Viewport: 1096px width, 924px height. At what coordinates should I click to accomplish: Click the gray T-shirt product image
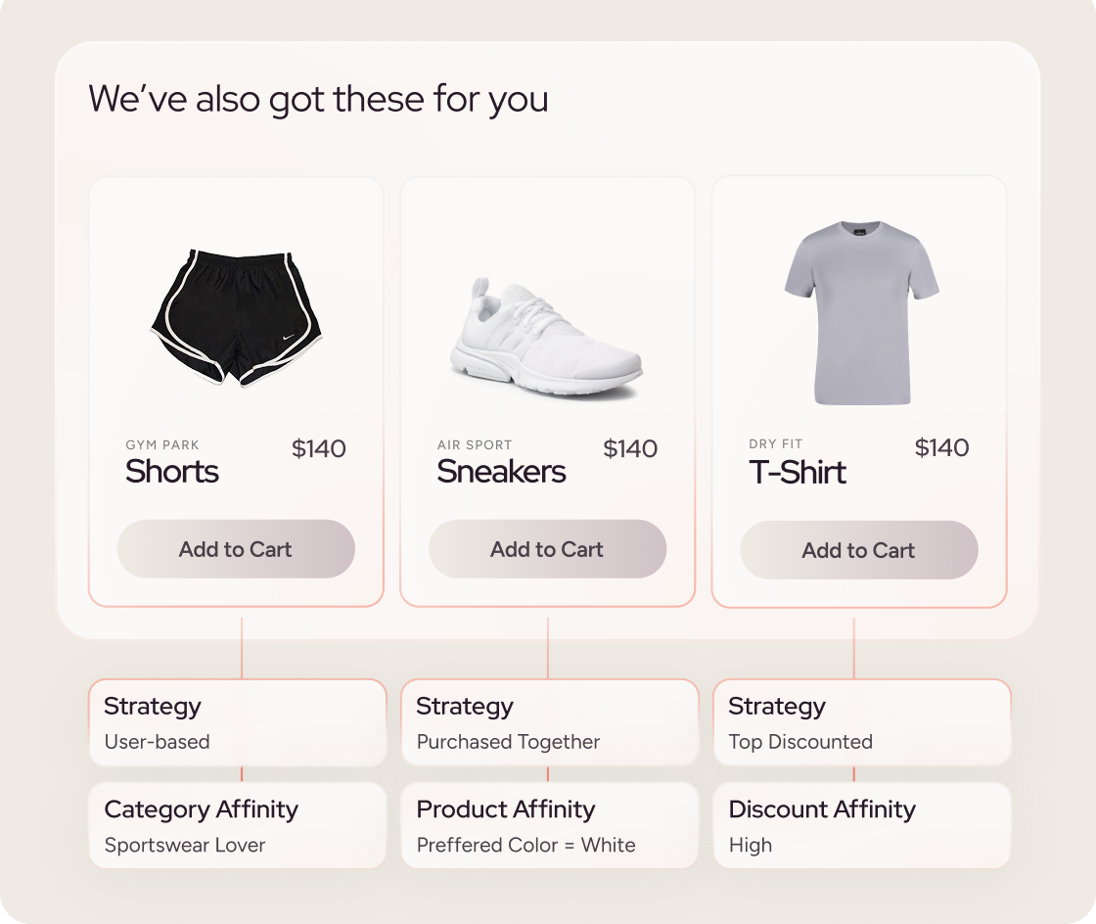point(861,312)
